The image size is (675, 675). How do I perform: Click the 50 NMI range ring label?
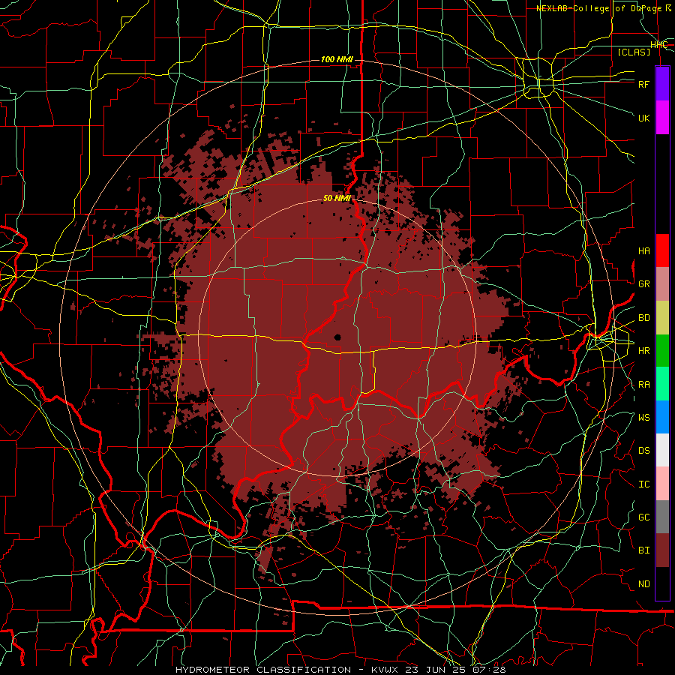point(337,199)
